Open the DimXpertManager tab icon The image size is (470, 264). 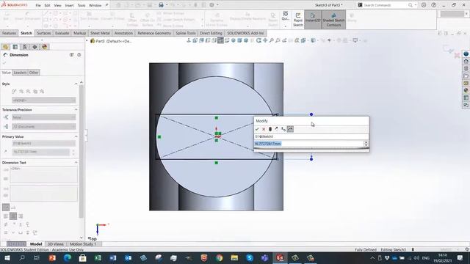[x=35, y=47]
